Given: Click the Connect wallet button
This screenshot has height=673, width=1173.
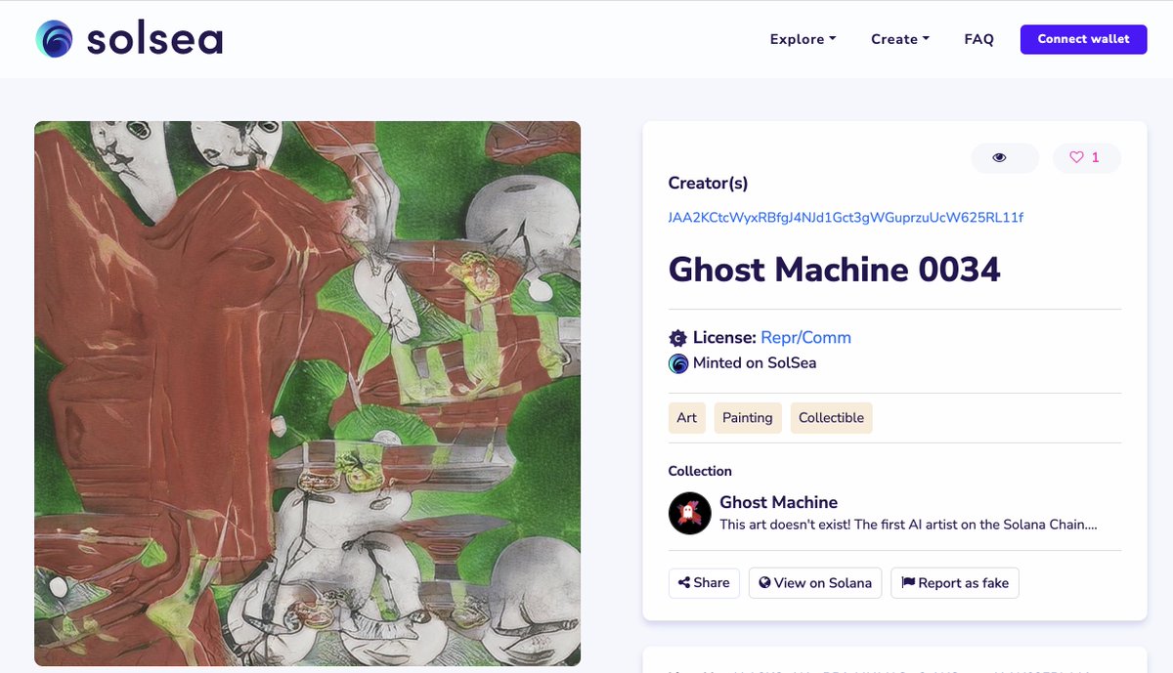Looking at the screenshot, I should coord(1083,39).
